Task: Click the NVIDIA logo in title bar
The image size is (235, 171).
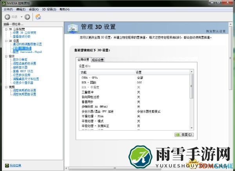Action: [4, 3]
